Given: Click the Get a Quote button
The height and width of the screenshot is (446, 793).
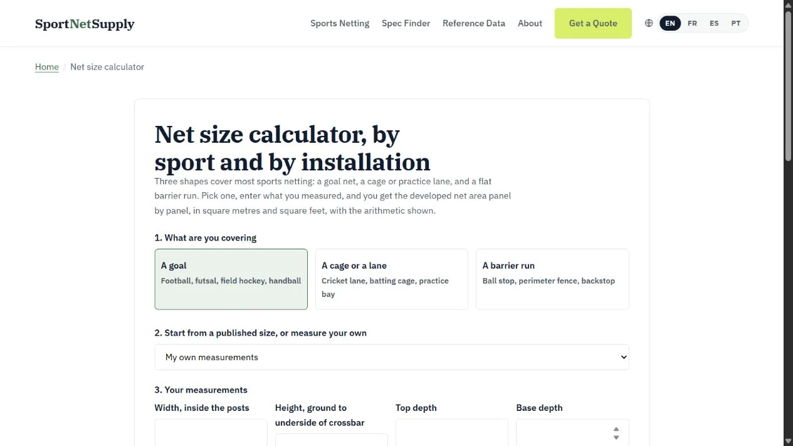Looking at the screenshot, I should point(593,23).
